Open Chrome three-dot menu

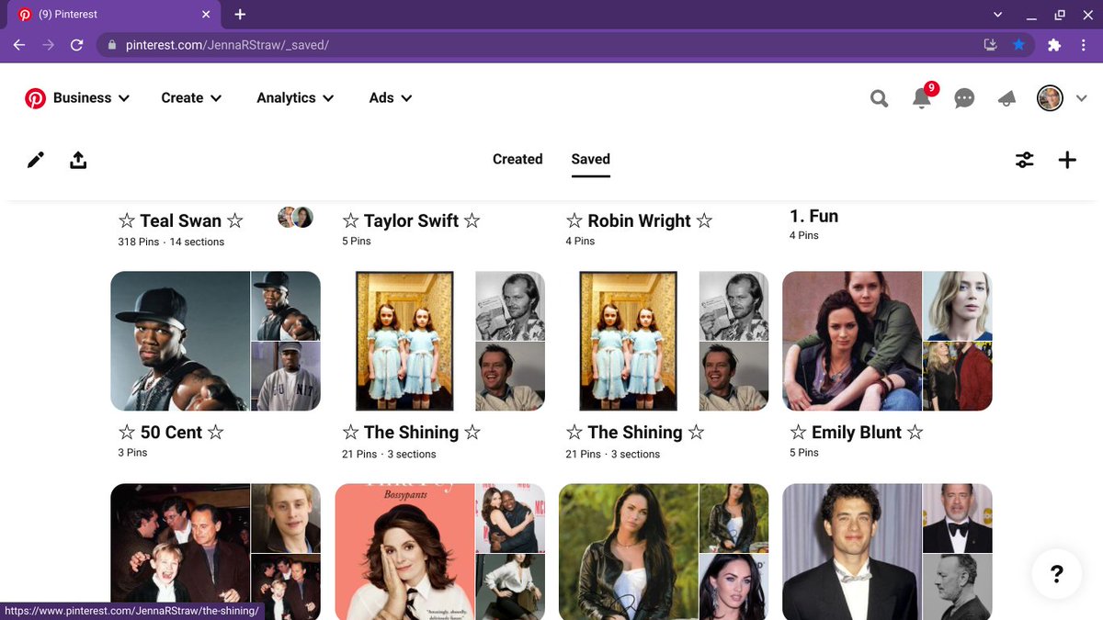coord(1086,44)
